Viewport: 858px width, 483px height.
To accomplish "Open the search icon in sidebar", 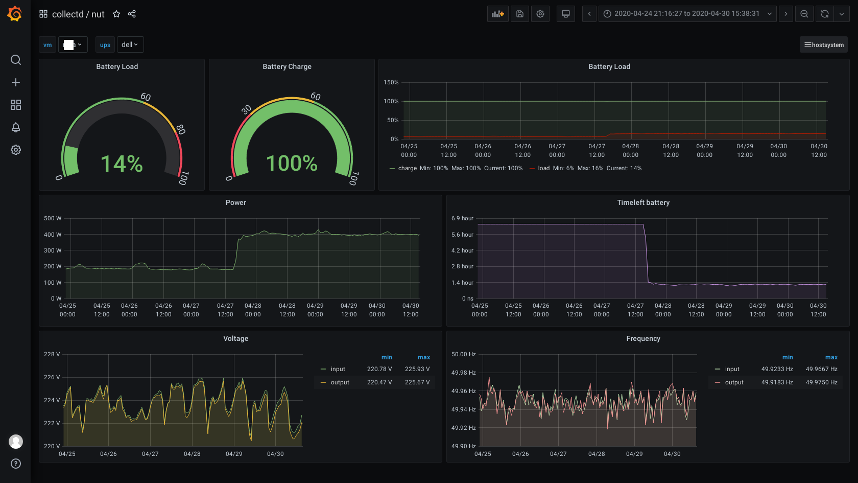I will coord(16,60).
